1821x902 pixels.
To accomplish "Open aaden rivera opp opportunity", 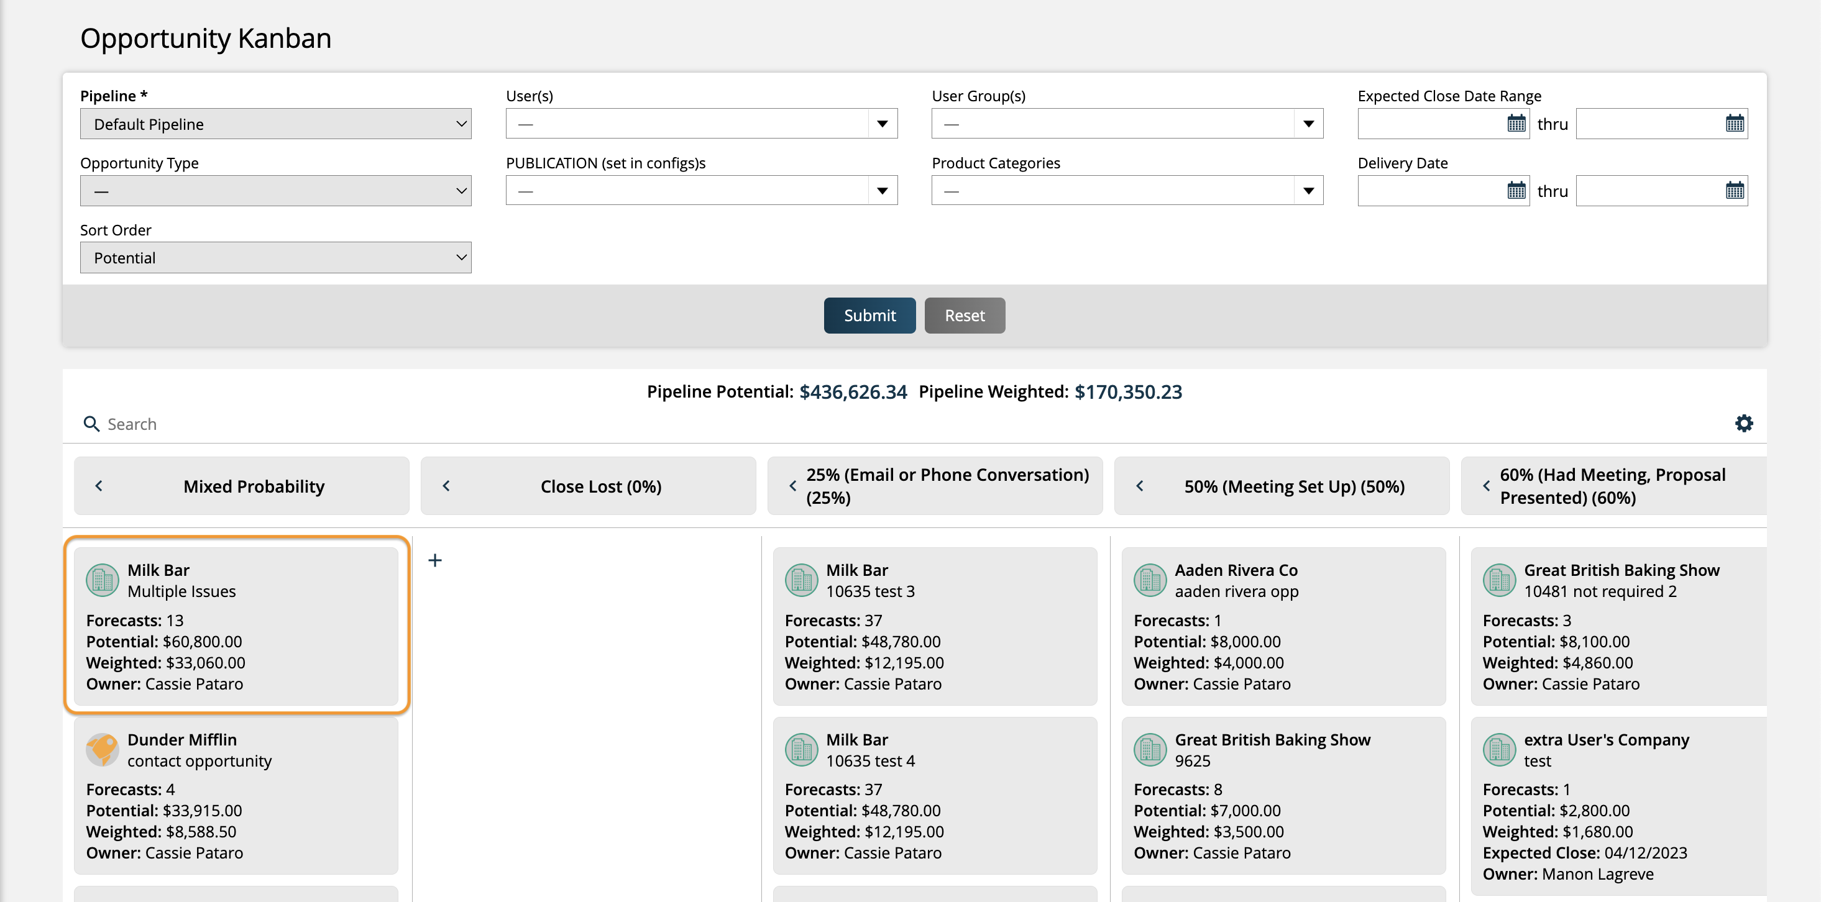I will (x=1284, y=626).
